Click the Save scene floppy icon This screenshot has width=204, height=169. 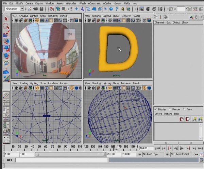tap(41, 9)
